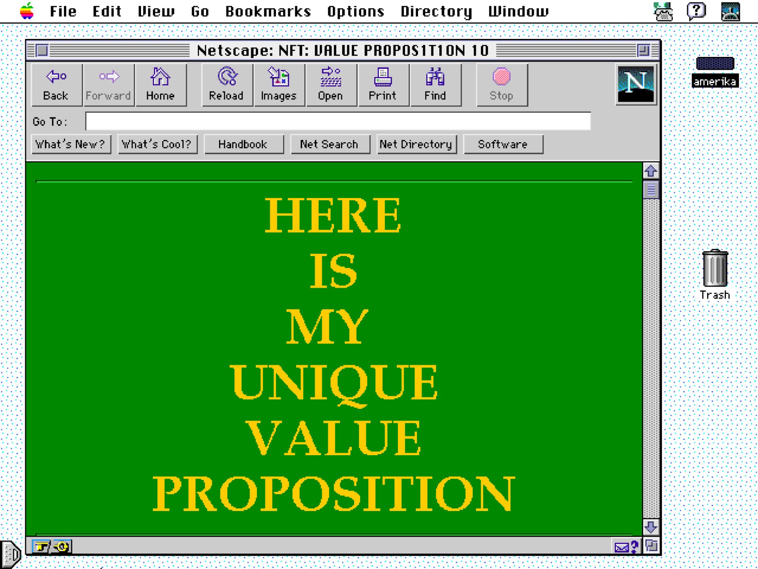Open the Apple menu
The height and width of the screenshot is (569, 758).
tap(27, 11)
